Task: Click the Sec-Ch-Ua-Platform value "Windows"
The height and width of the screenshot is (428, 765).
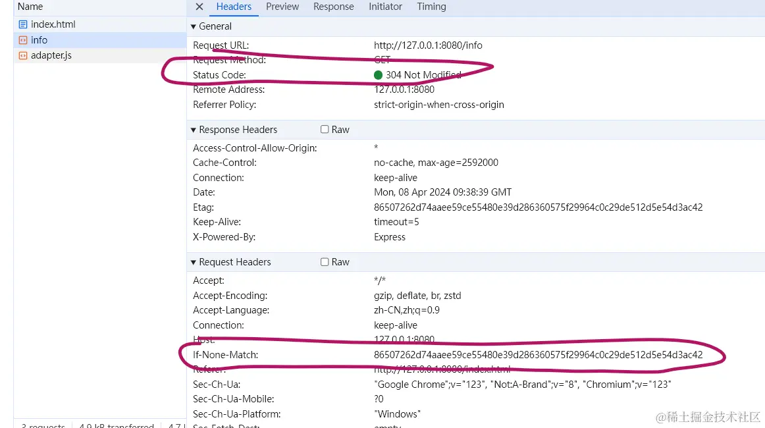Action: coord(397,414)
